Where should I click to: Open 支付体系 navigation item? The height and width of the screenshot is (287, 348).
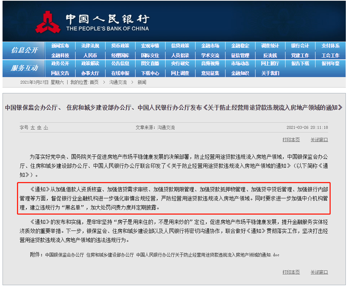click(330, 46)
